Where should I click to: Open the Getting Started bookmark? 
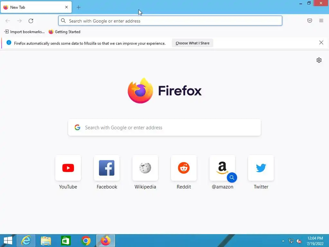[64, 32]
